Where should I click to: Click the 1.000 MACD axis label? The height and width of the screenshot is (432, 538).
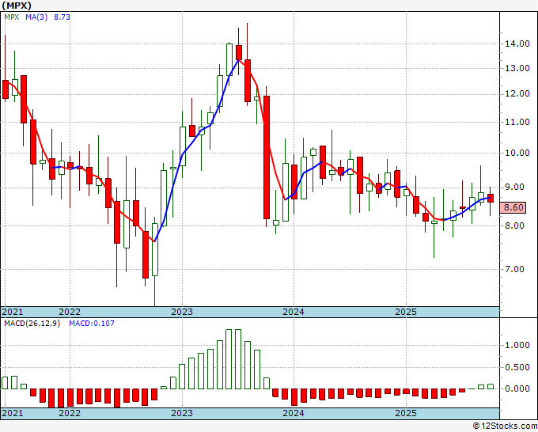[x=517, y=345]
